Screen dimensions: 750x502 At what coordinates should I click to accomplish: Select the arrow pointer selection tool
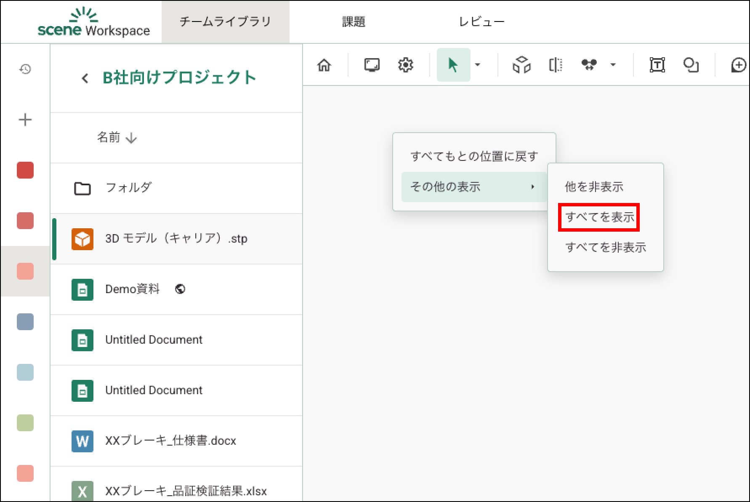pos(453,65)
